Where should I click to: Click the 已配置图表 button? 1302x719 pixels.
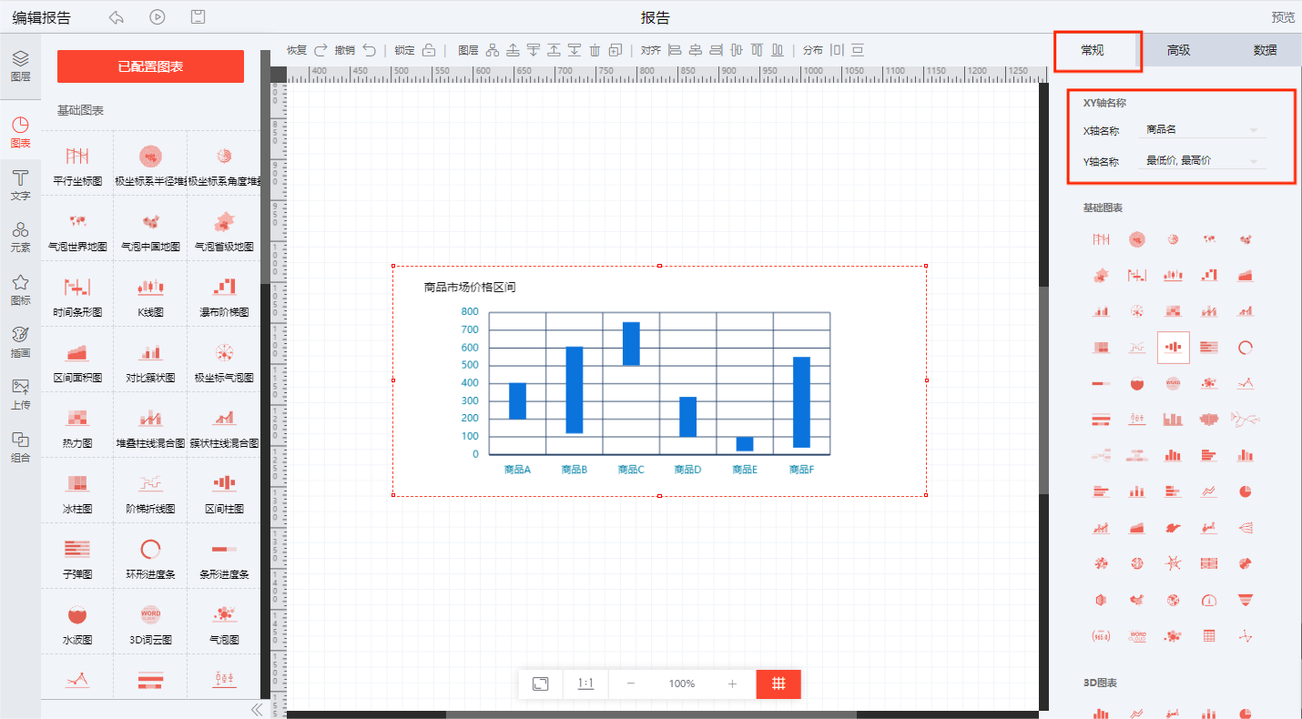pyautogui.click(x=150, y=66)
